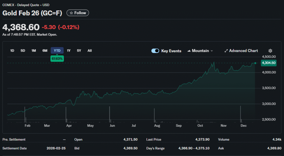Choose the 1M chart range
284x156 pixels.
(34, 51)
